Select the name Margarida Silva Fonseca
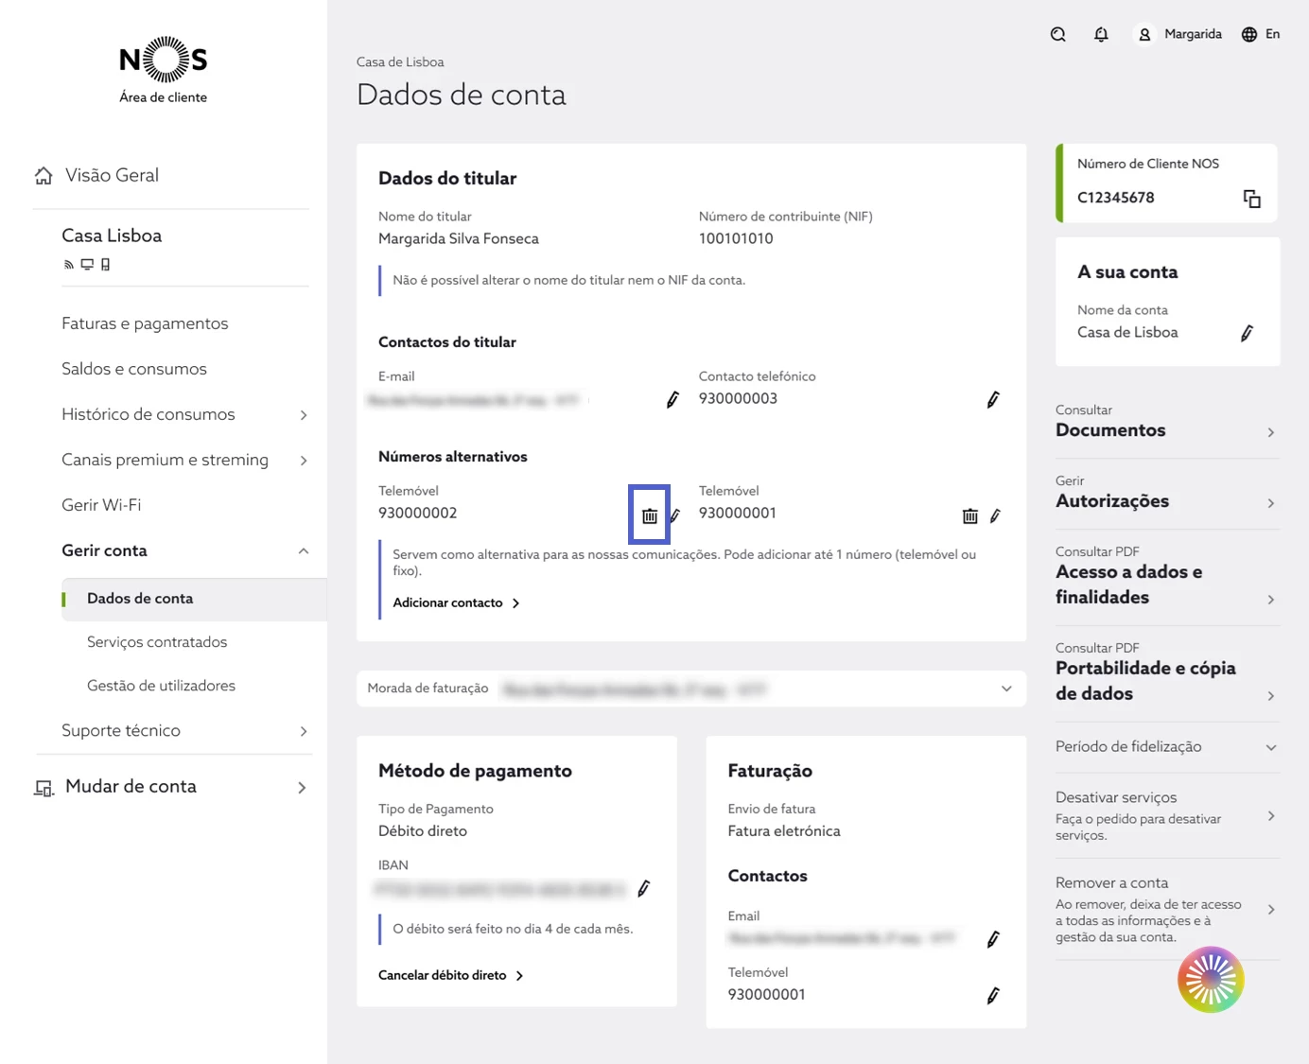 459,238
